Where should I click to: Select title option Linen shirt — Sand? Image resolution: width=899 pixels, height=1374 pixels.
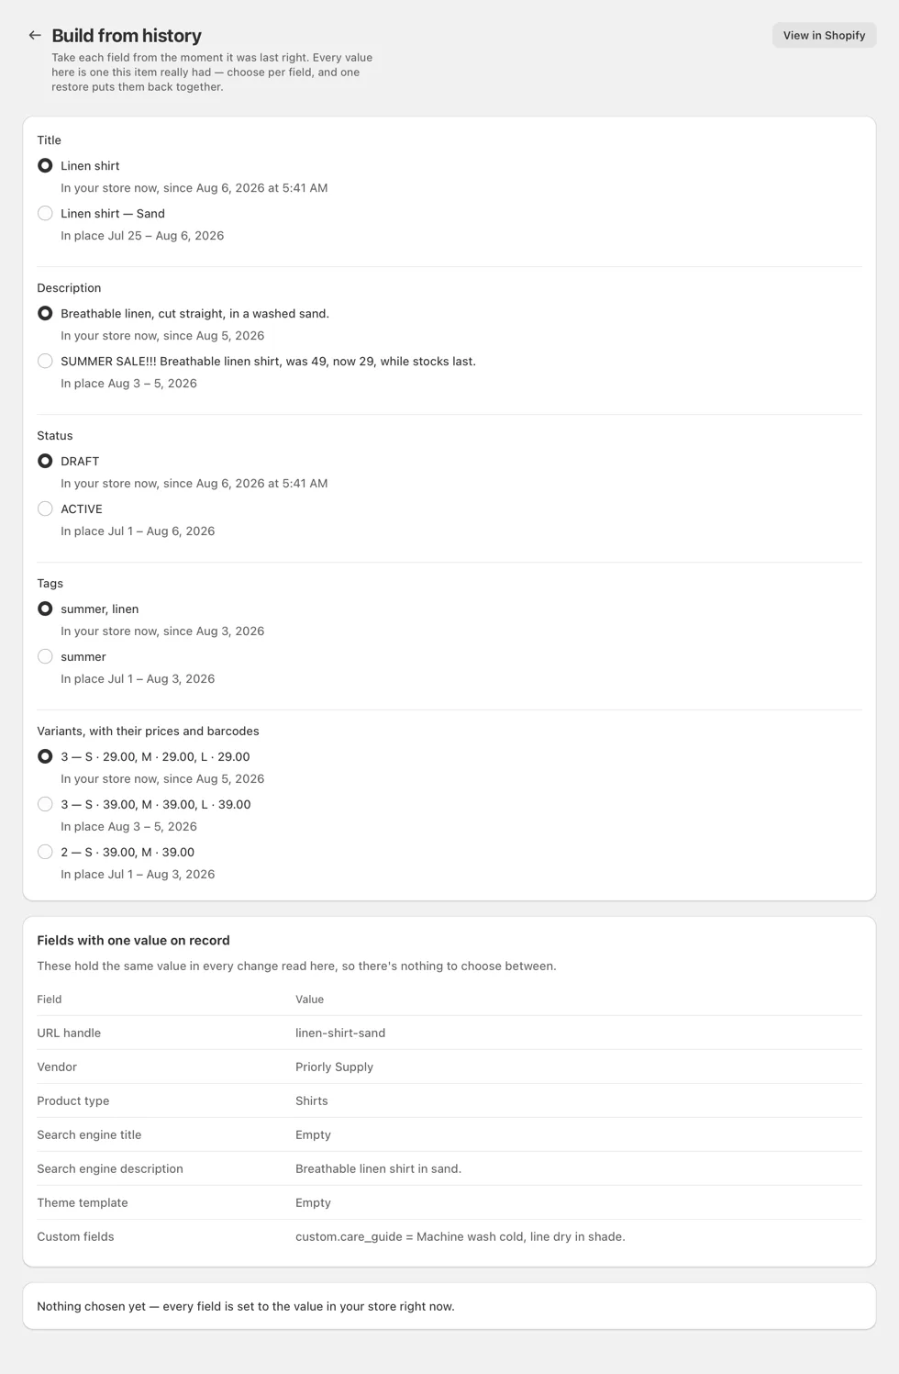tap(45, 213)
